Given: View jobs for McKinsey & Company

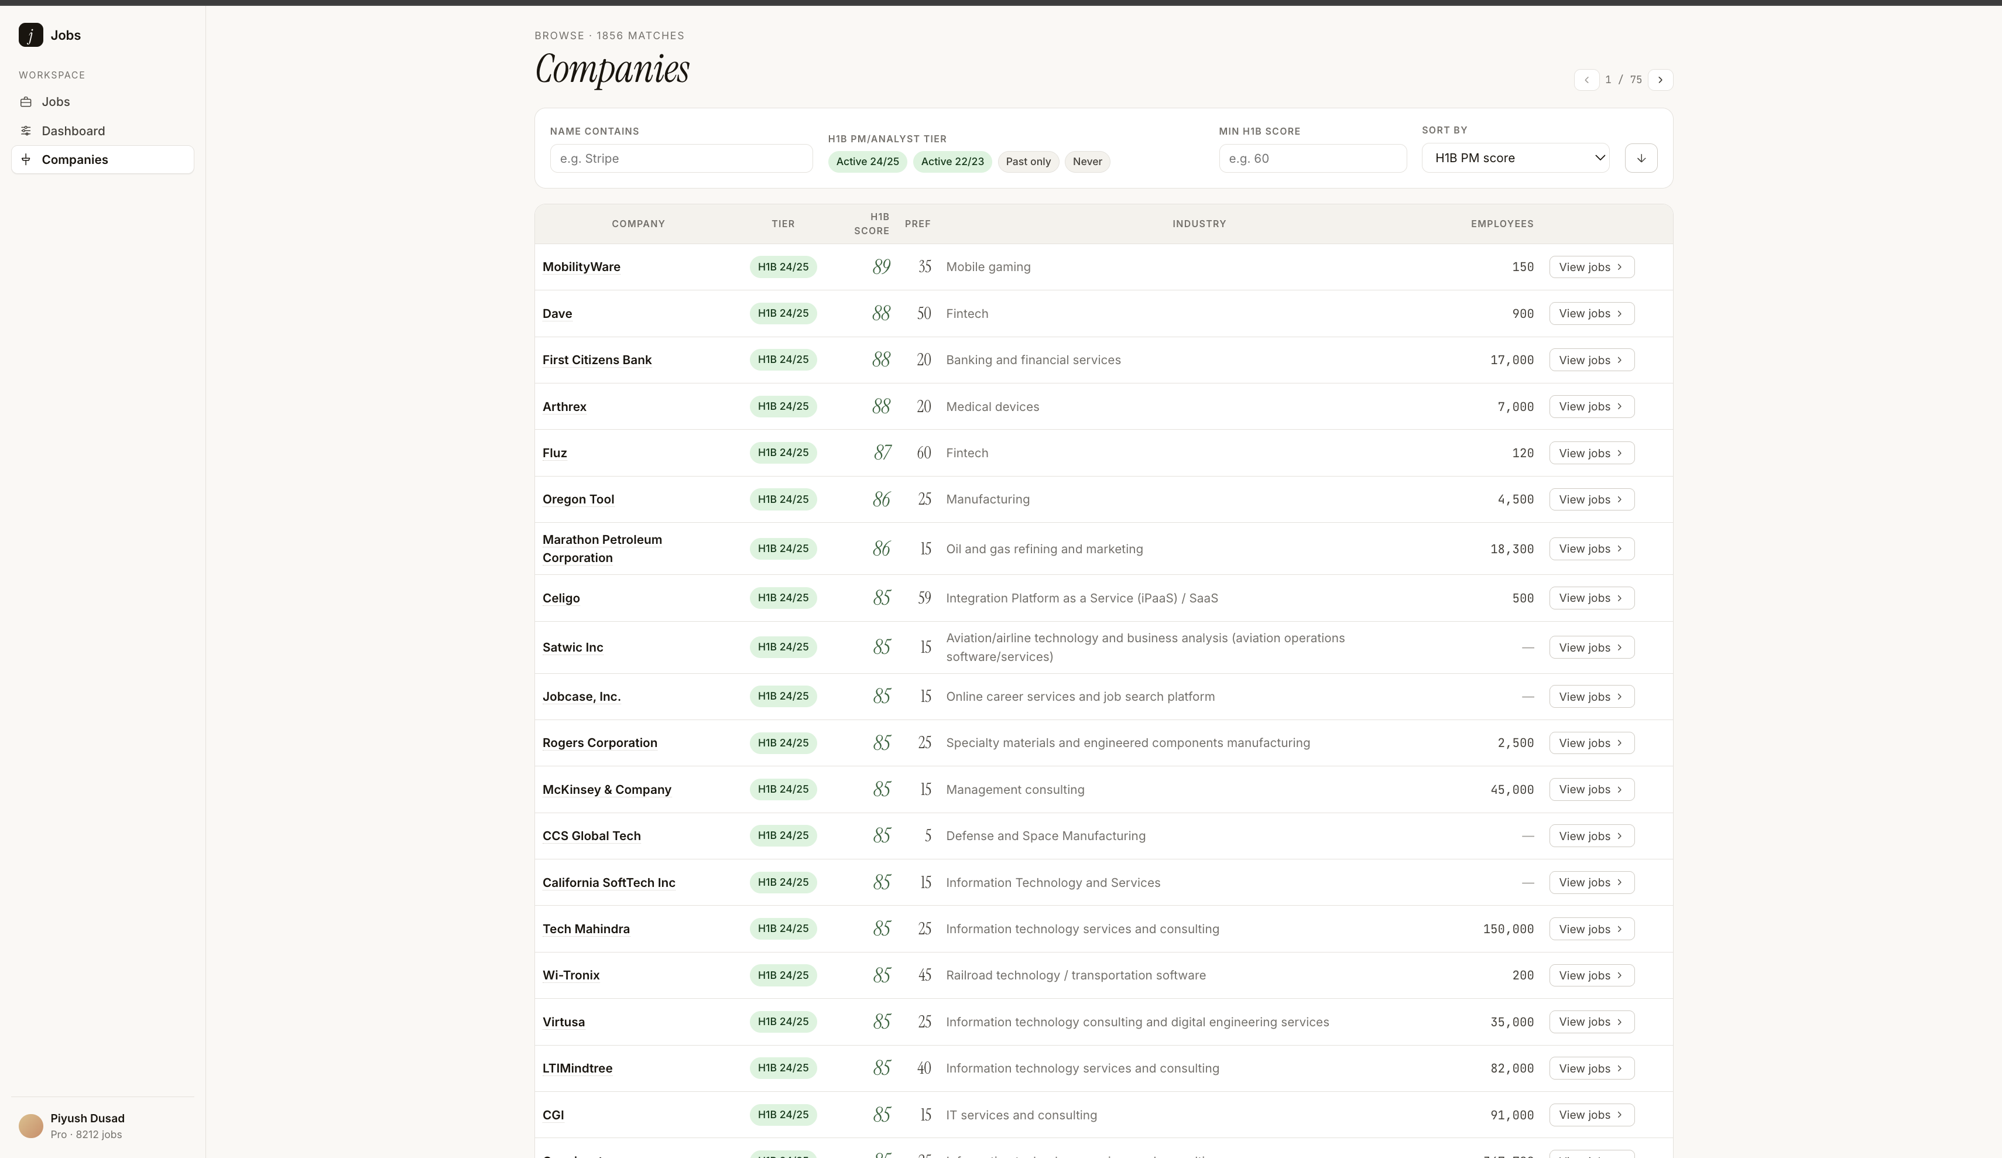Looking at the screenshot, I should pyautogui.click(x=1591, y=789).
